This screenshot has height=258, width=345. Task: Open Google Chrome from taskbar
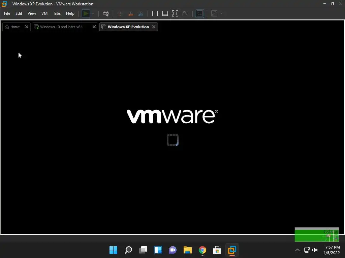pyautogui.click(x=202, y=250)
